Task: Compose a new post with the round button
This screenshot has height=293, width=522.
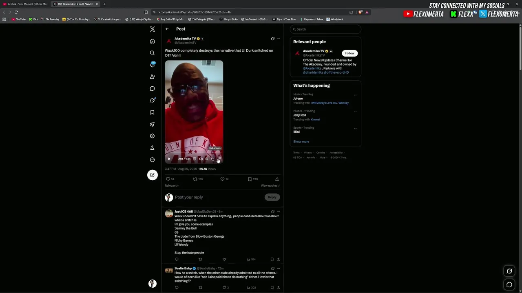Action: coord(152,175)
